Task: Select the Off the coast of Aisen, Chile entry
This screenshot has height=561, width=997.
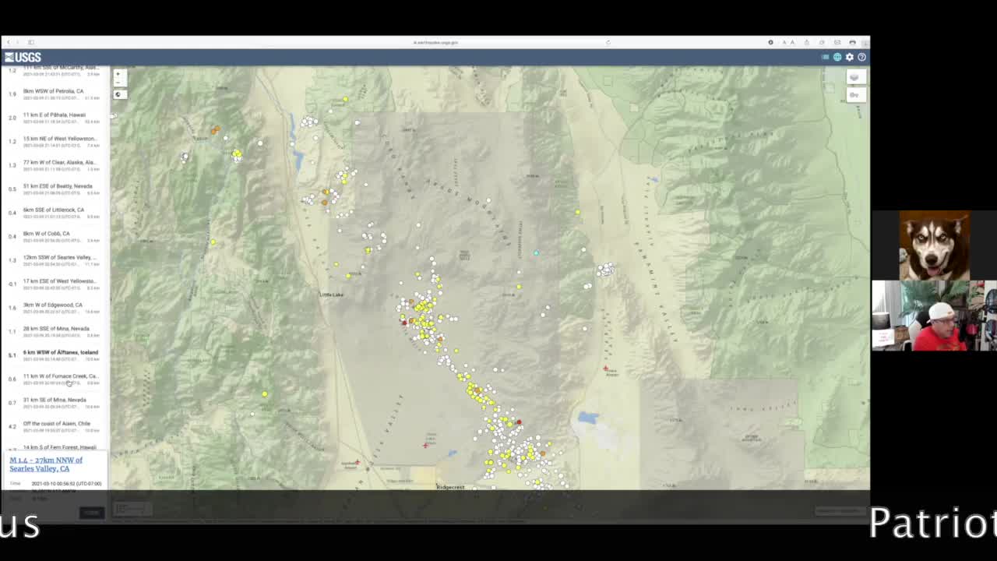Action: click(x=55, y=426)
